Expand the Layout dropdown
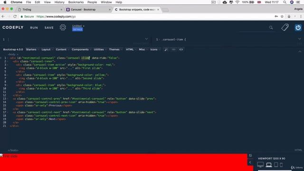 click(x=47, y=49)
